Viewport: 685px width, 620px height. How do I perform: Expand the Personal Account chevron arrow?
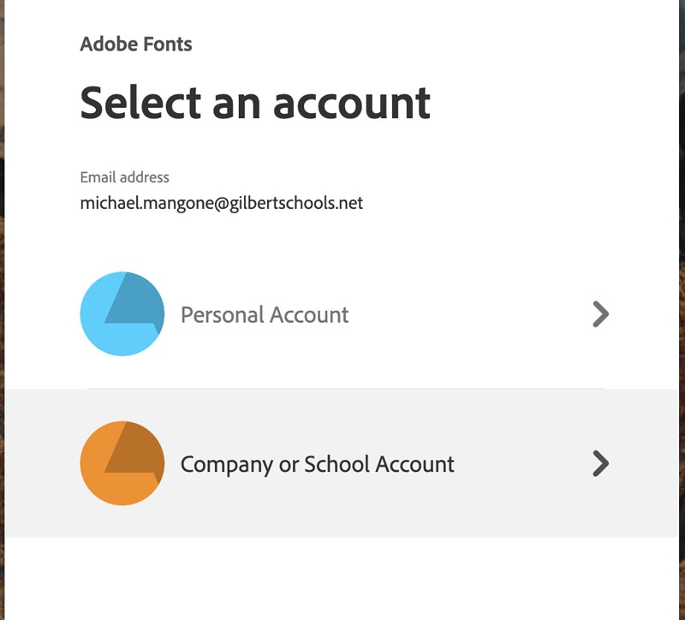coord(600,314)
